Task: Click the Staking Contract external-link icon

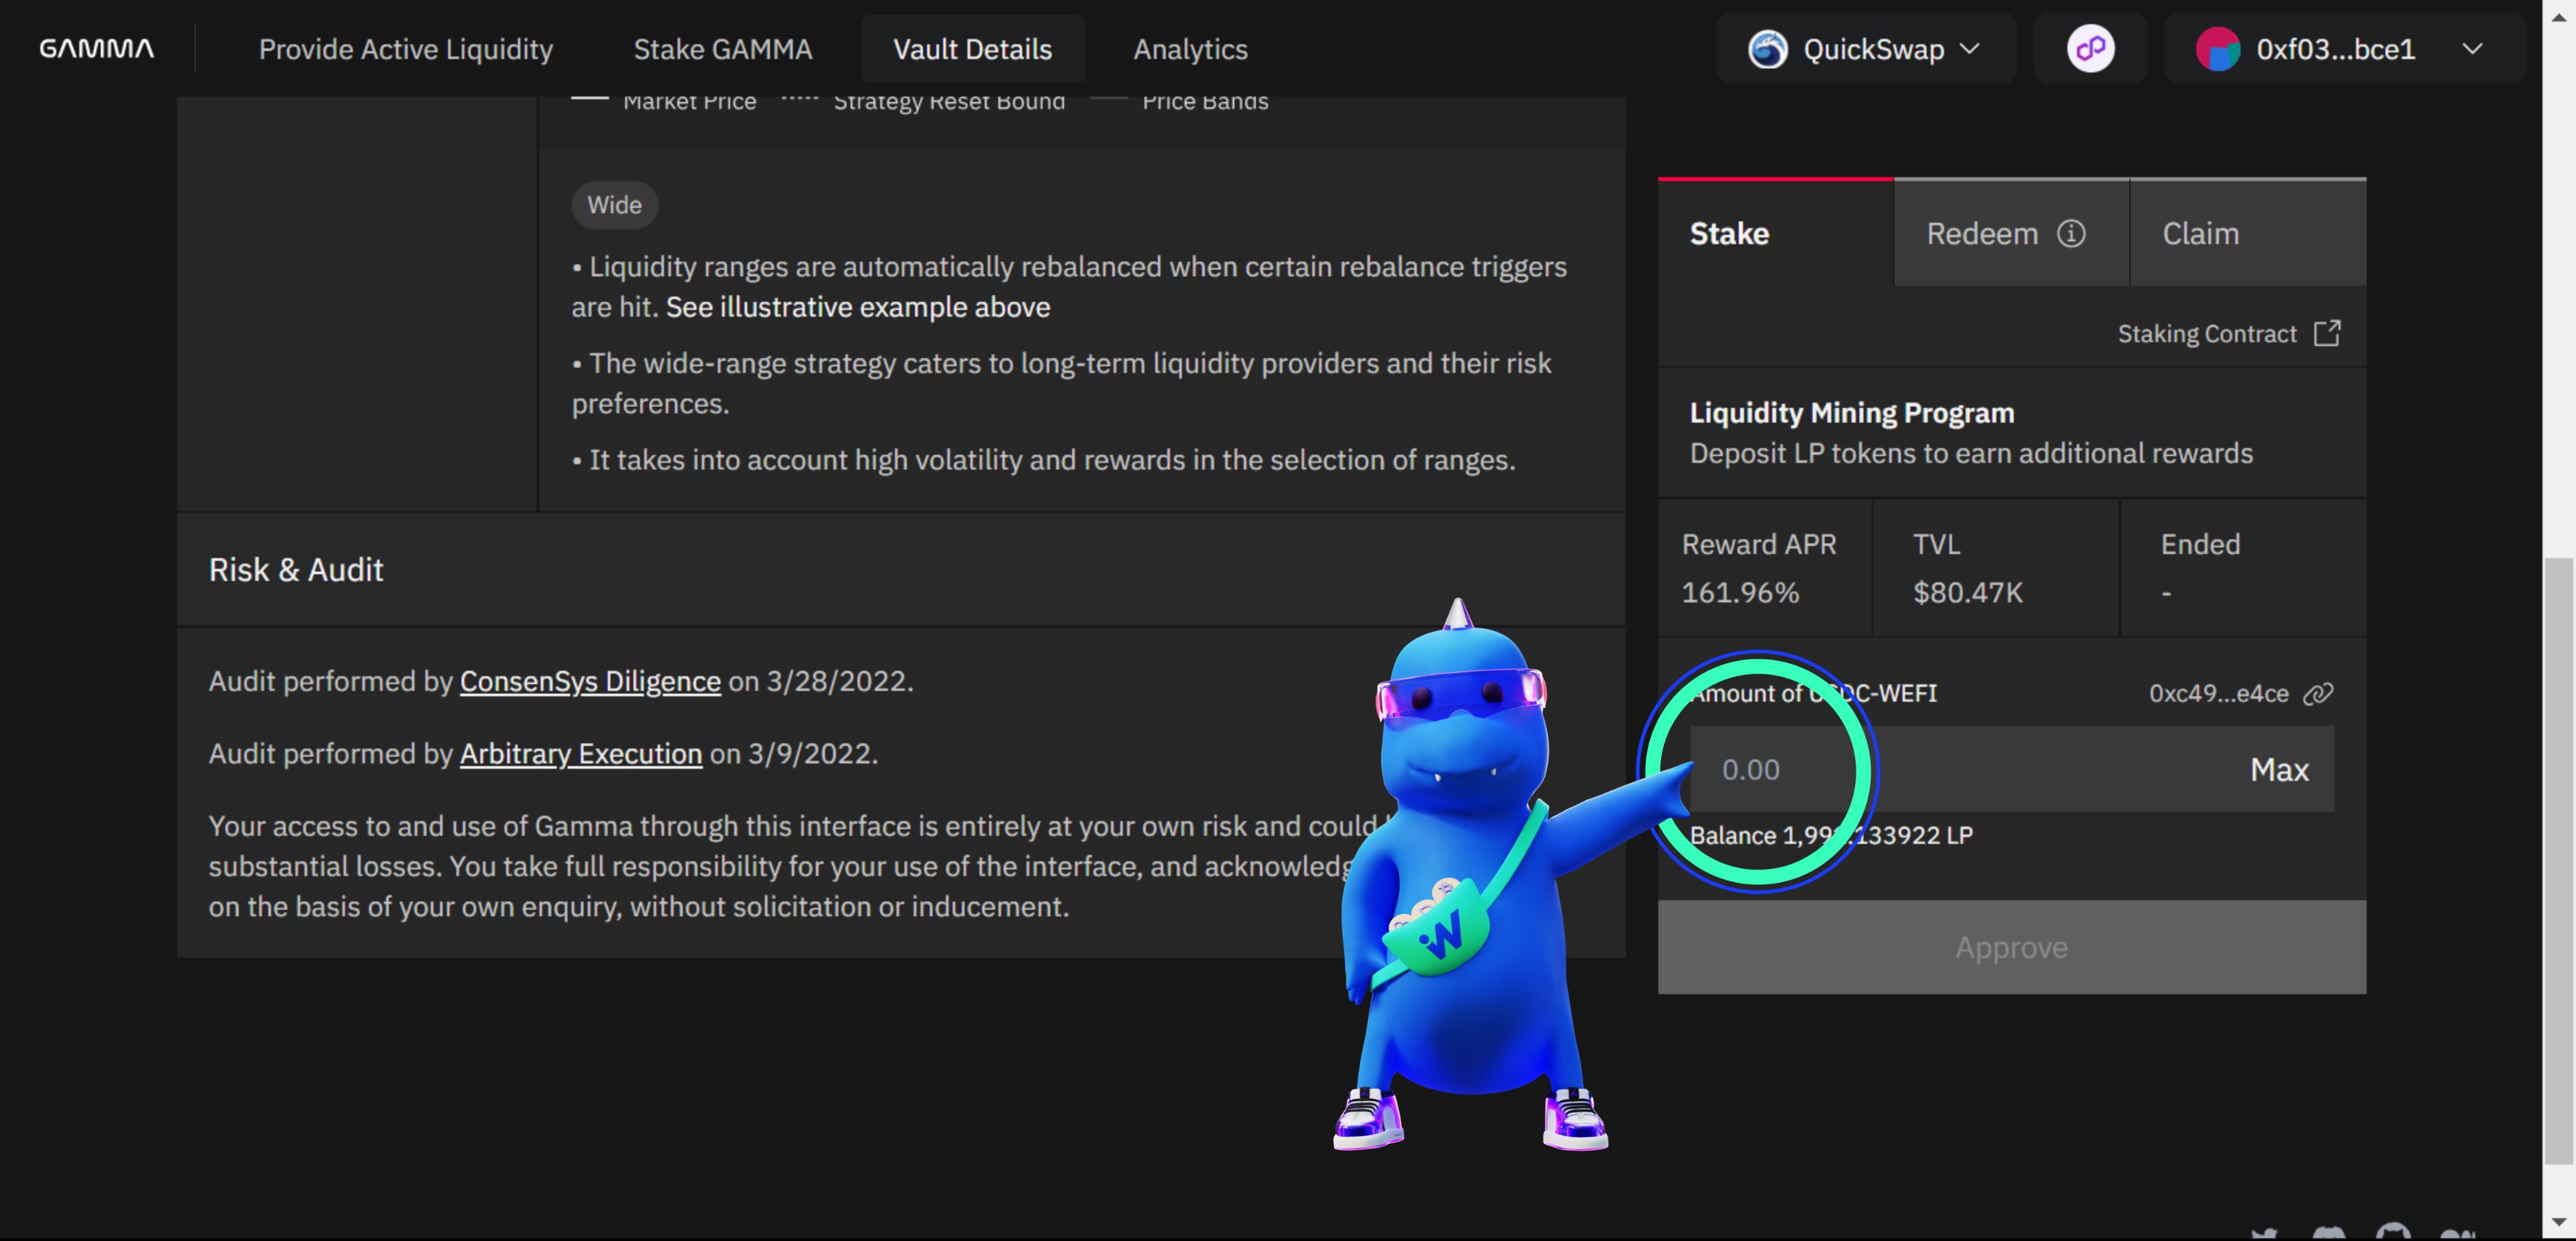Action: 2327,333
